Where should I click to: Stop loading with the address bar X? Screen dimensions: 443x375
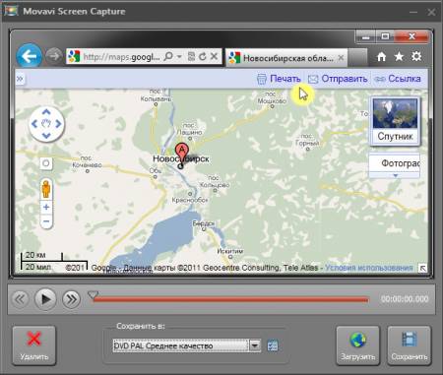[x=214, y=56]
